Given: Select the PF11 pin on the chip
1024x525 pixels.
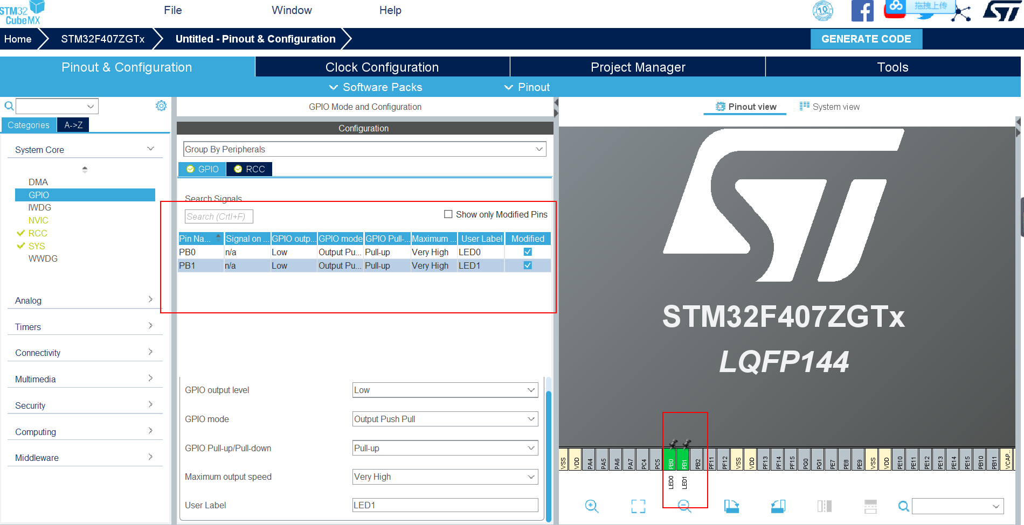Looking at the screenshot, I should [711, 460].
